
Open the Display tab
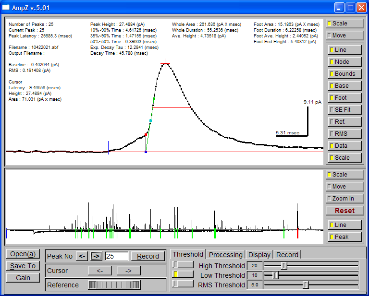click(259, 255)
